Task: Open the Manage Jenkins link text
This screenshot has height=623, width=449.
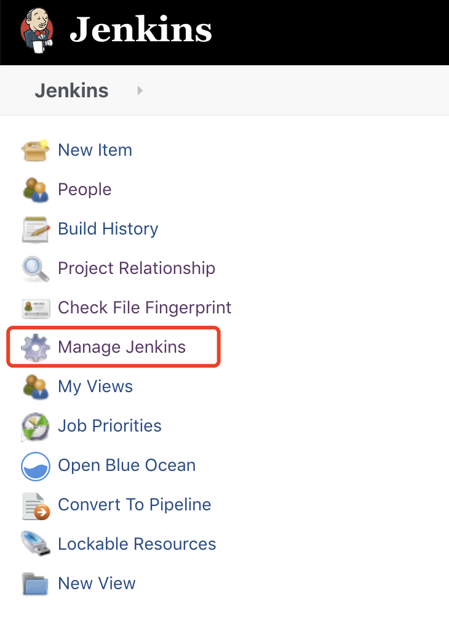Action: 122,347
